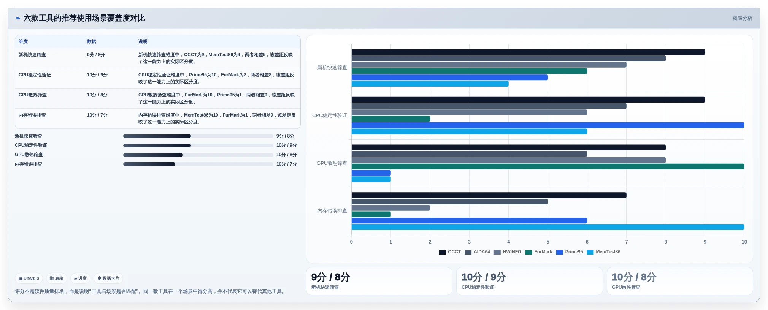Open the 10分 / 8分 GPU散热筛查 stat card
Screen dimensions: 768x310
(x=680, y=281)
